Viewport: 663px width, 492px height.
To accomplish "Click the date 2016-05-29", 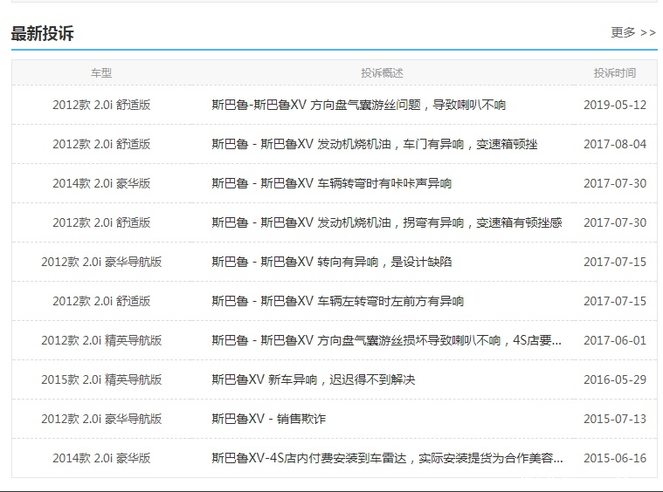I will pos(615,379).
